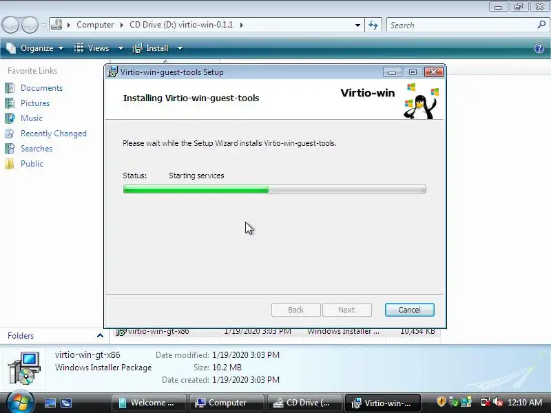Open the Public folder link
This screenshot has width=551, height=413.
click(32, 164)
